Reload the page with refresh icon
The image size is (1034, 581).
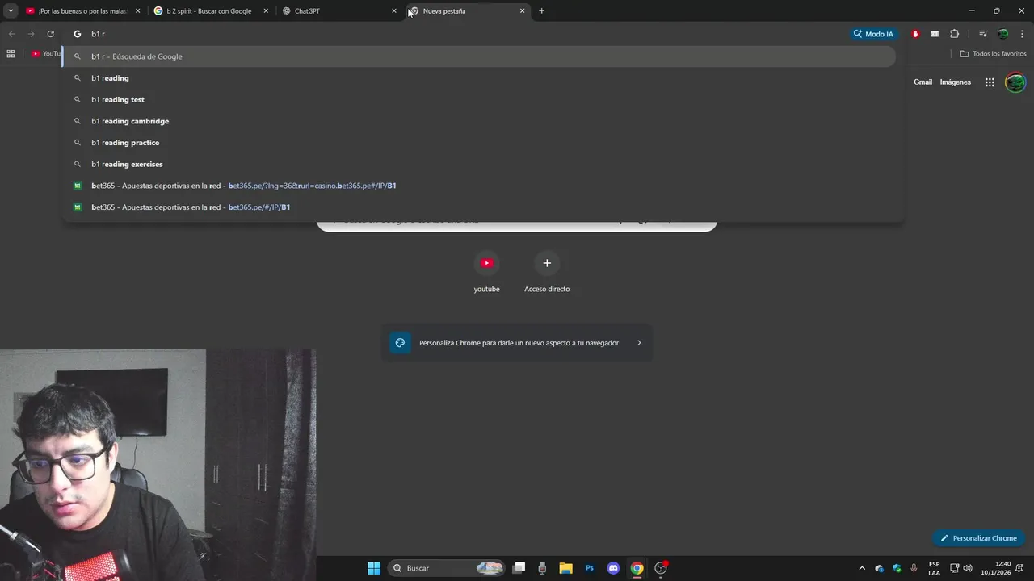[x=50, y=34]
